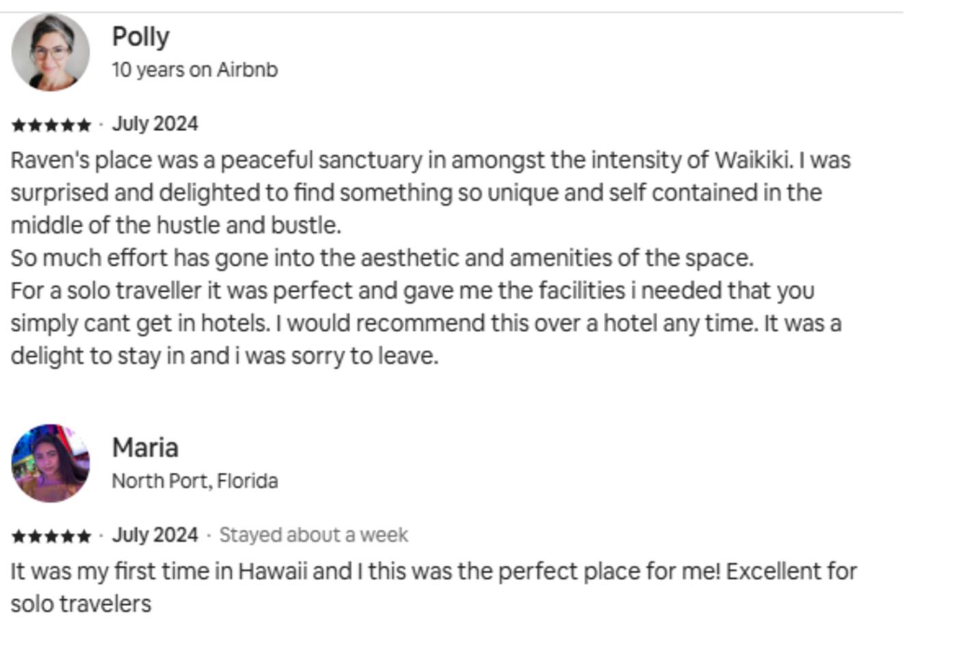Click the July 2024 date on Maria's review
The height and width of the screenshot is (656, 954).
coord(155,535)
